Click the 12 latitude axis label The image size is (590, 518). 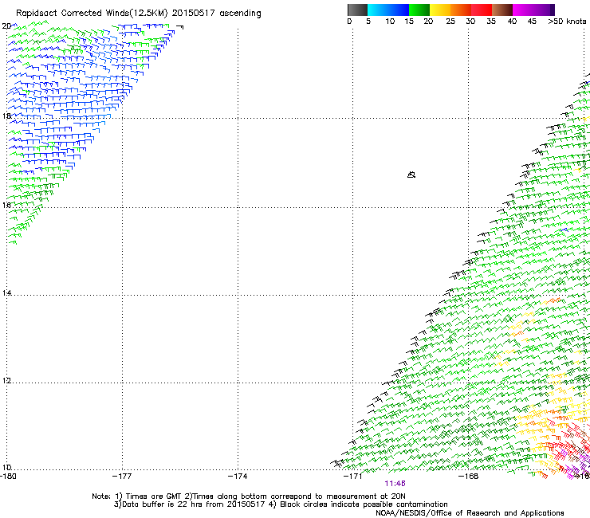point(6,381)
